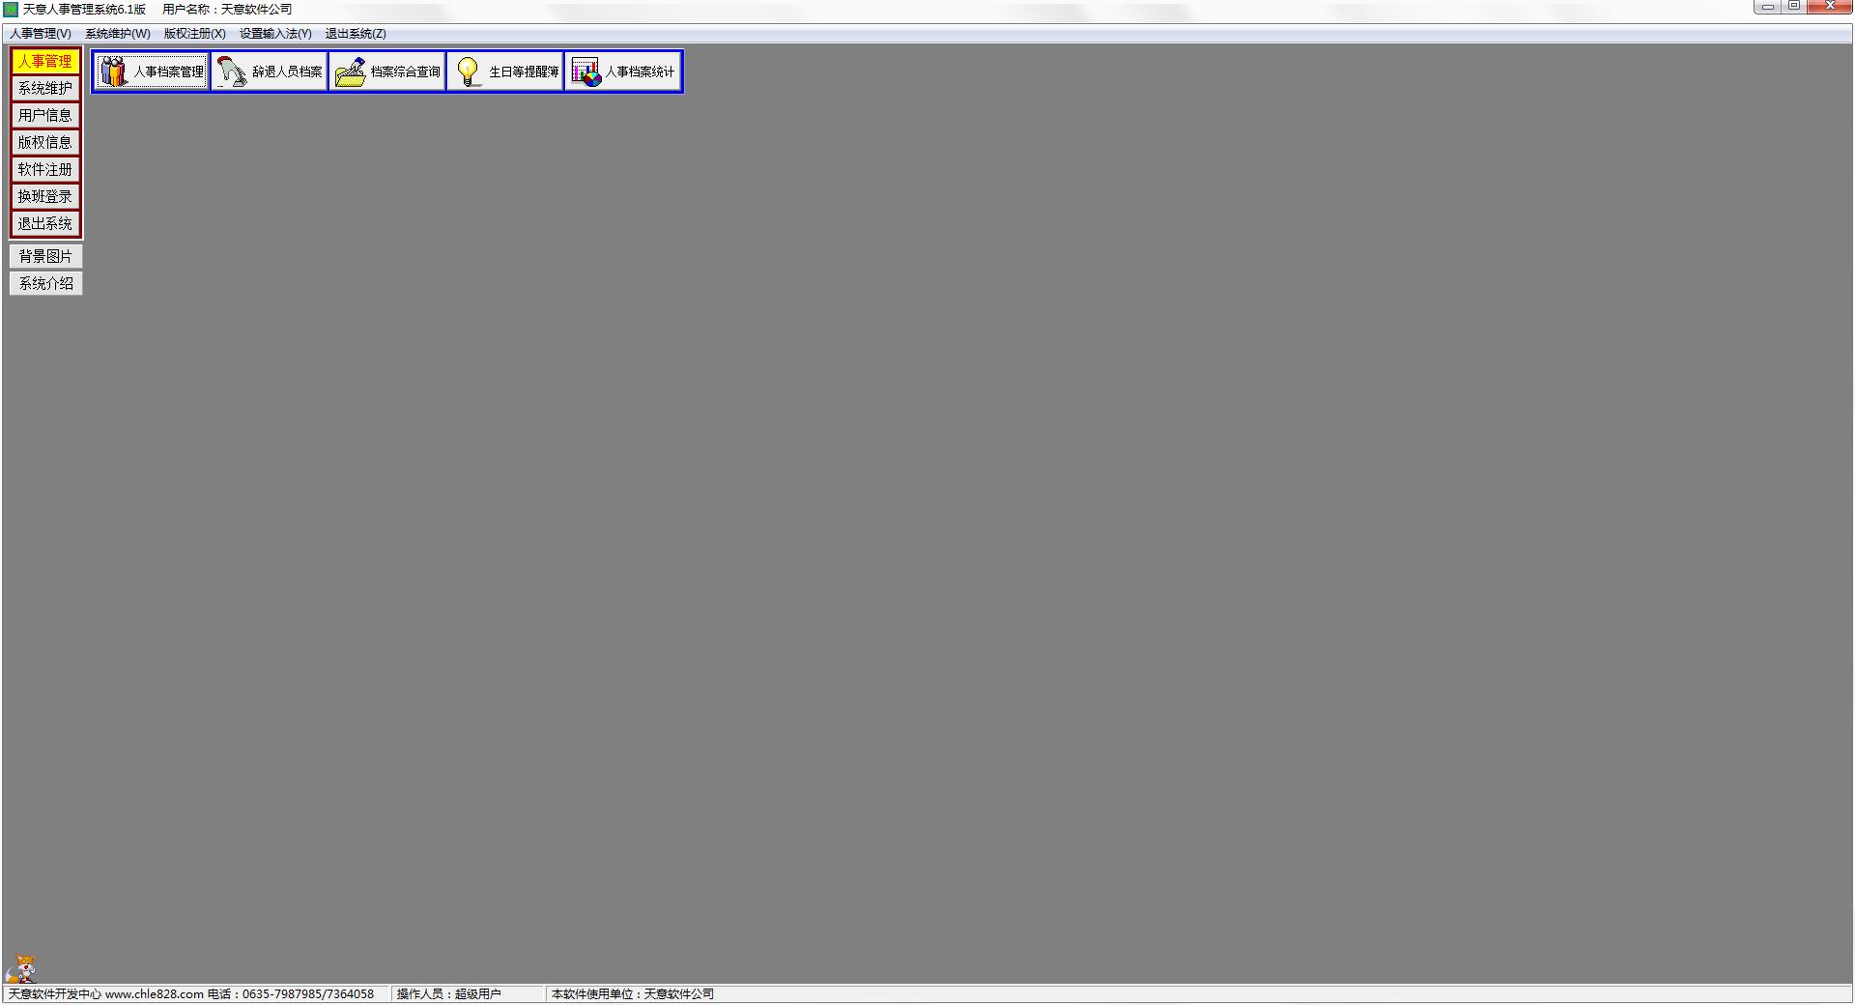
Task: Open the 系统维护(W) menu in the menu bar
Action: pos(118,34)
